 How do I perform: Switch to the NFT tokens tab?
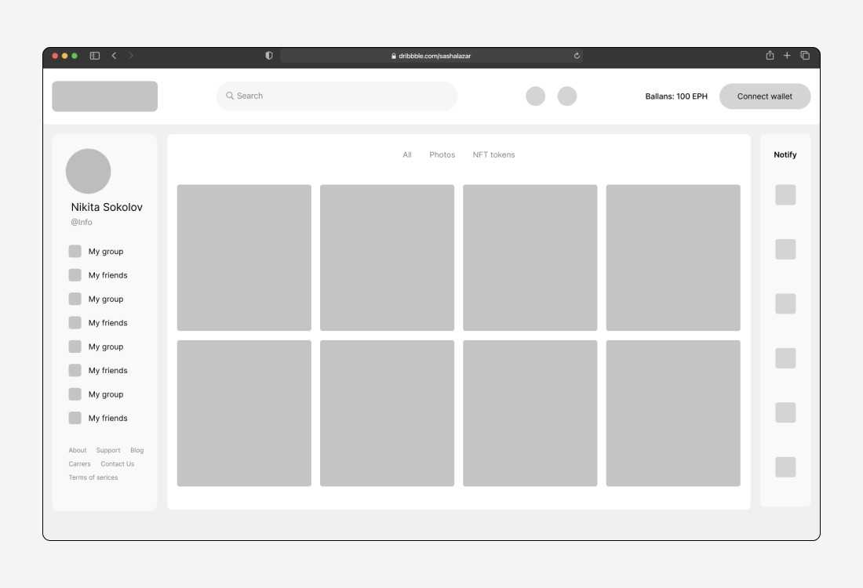coord(493,154)
